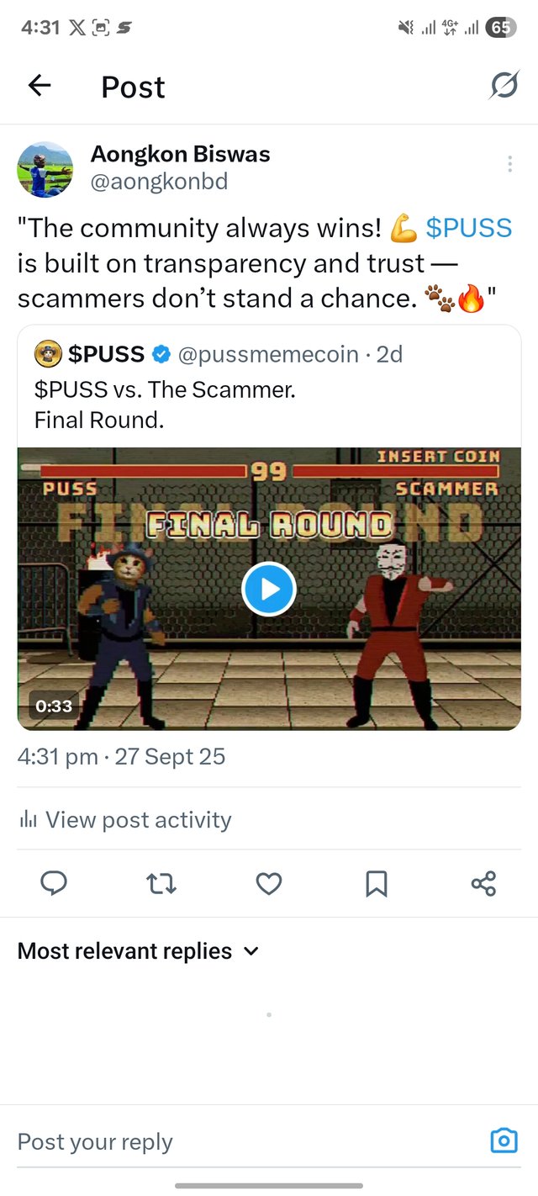Tap the $PUSS account avatar icon
This screenshot has width=538, height=1196.
[47, 355]
